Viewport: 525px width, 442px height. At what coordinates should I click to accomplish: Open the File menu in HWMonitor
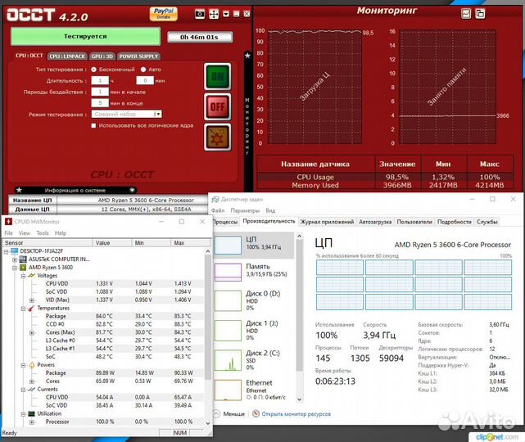(x=8, y=233)
